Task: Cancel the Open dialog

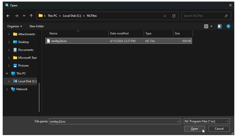Action: [219, 129]
